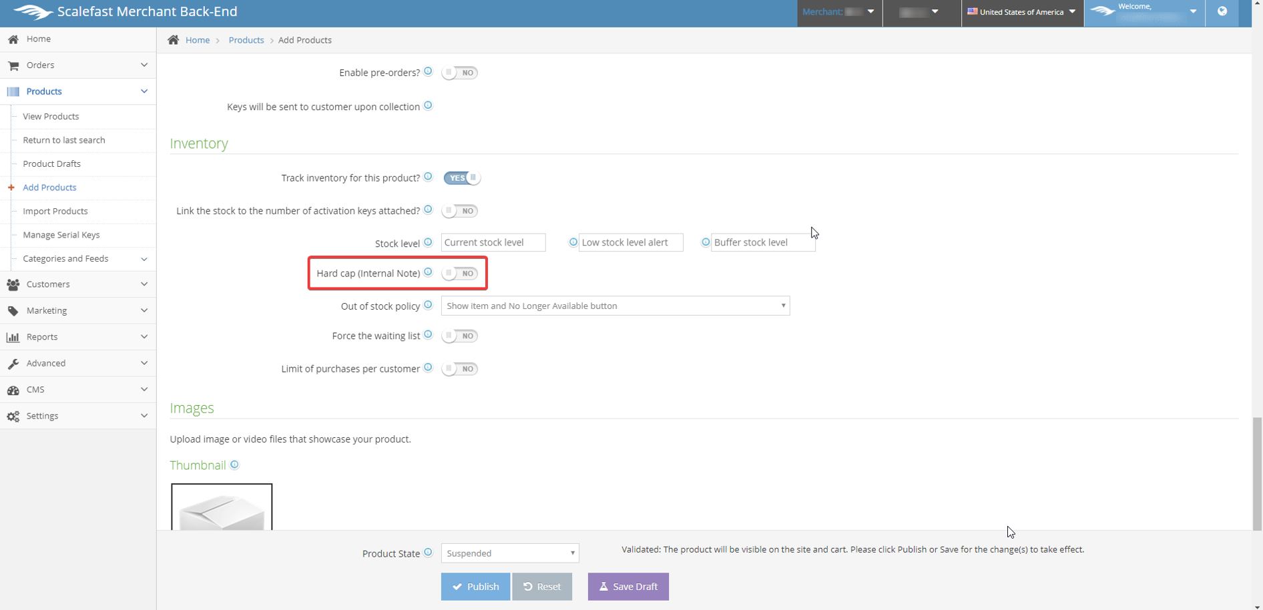
Task: Click the Scalefast logo in the header
Action: click(x=33, y=12)
